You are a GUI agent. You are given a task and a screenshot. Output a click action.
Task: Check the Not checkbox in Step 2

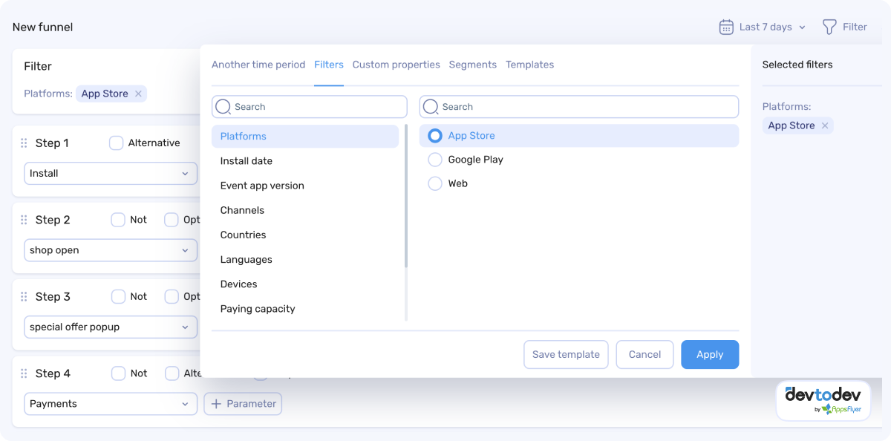118,220
